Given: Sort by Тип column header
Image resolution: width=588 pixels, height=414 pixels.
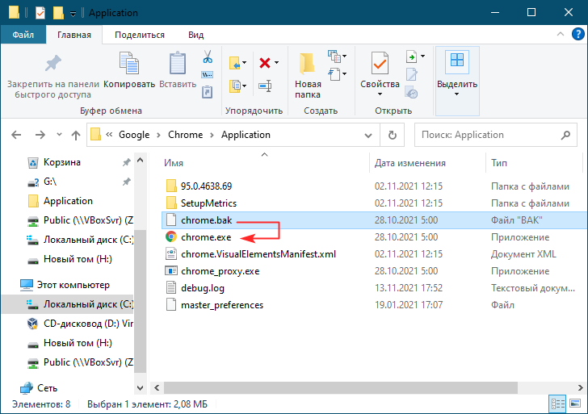Looking at the screenshot, I should point(499,163).
